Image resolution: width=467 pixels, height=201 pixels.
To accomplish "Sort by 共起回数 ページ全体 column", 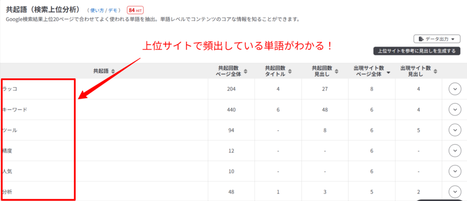I will (245, 71).
